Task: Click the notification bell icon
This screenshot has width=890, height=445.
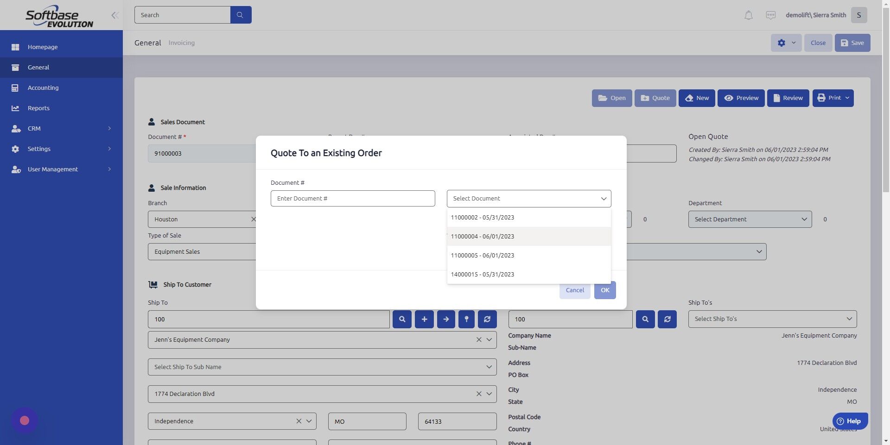Action: click(x=748, y=15)
